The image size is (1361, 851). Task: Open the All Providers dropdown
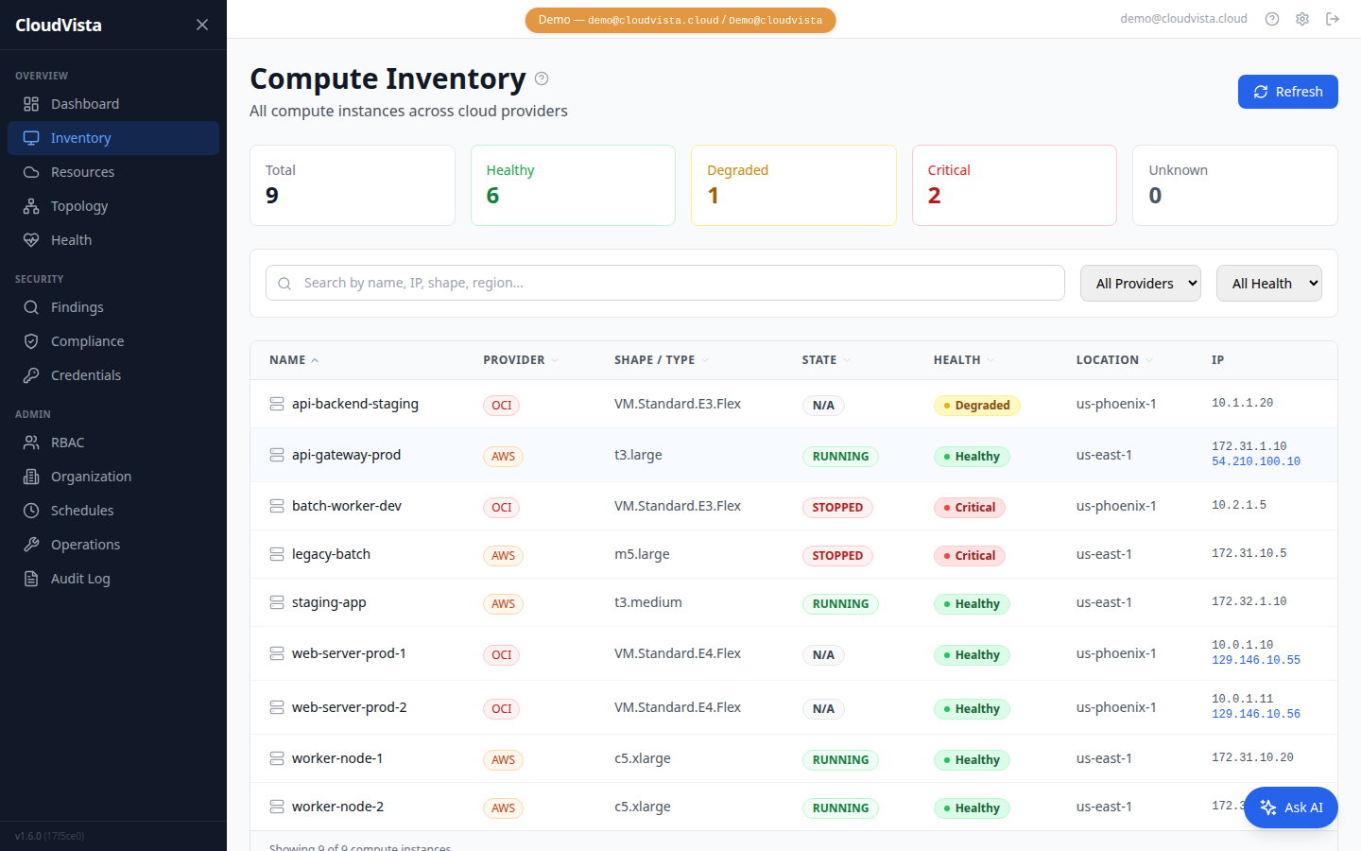(1140, 283)
